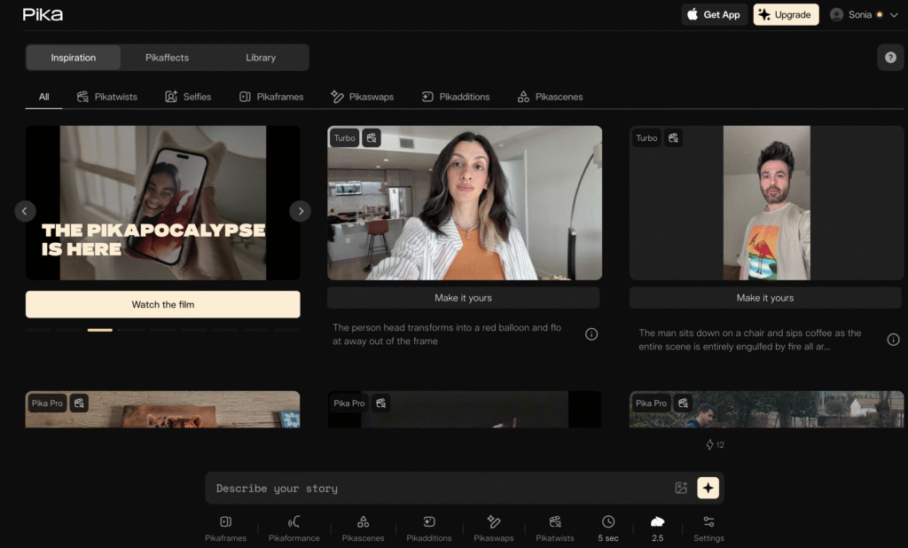Click the Describe your story field

[440, 488]
